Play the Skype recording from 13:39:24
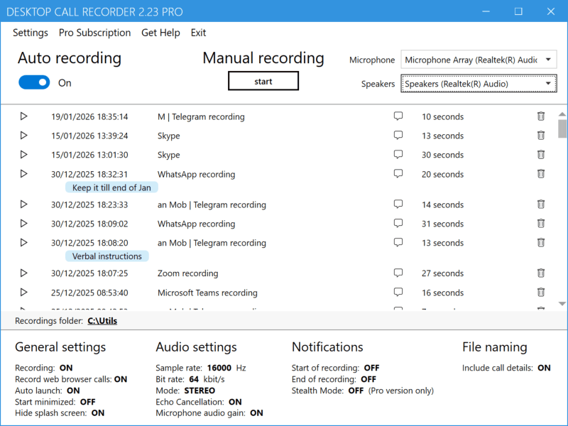 click(x=23, y=136)
